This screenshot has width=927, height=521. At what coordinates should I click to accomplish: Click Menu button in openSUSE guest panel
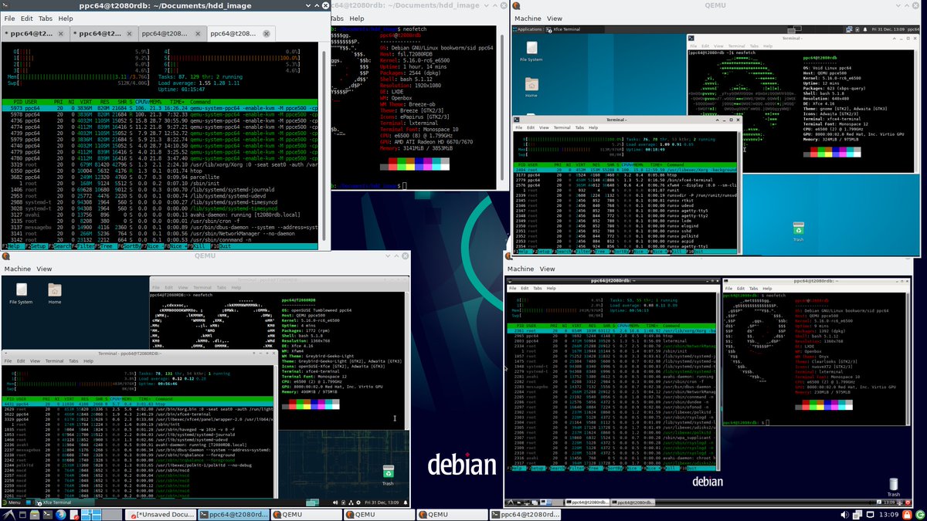pyautogui.click(x=12, y=502)
